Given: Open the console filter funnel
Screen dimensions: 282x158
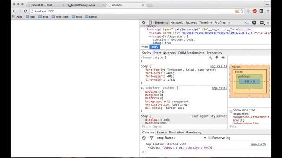Looking at the screenshot, I should (152, 138).
